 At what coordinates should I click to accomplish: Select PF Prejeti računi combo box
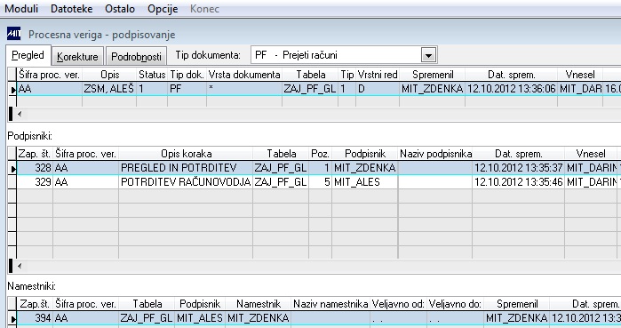(x=344, y=55)
